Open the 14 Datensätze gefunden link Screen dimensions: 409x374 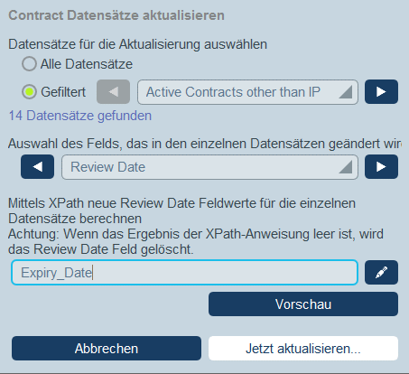point(80,116)
